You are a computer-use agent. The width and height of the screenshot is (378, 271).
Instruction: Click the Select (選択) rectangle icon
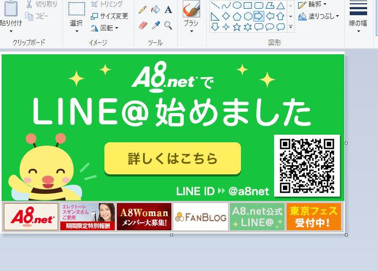[x=77, y=9]
